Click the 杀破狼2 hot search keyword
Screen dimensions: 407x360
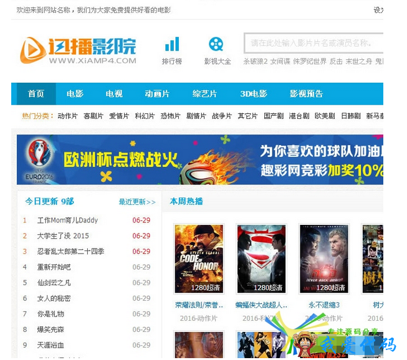point(255,62)
